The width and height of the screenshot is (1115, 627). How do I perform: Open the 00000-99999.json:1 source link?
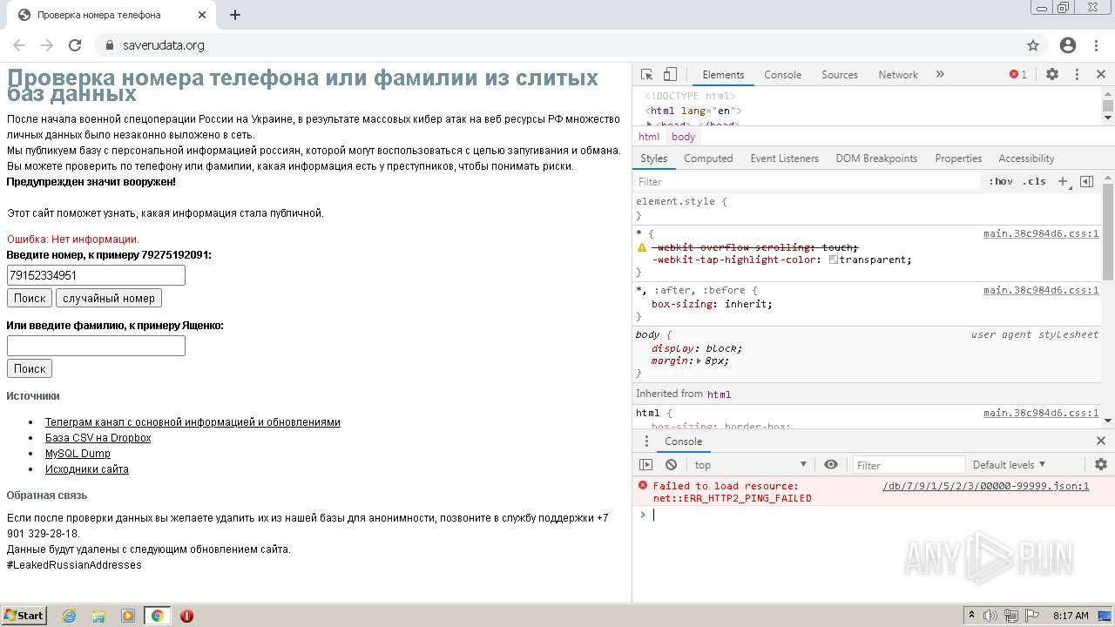(986, 486)
